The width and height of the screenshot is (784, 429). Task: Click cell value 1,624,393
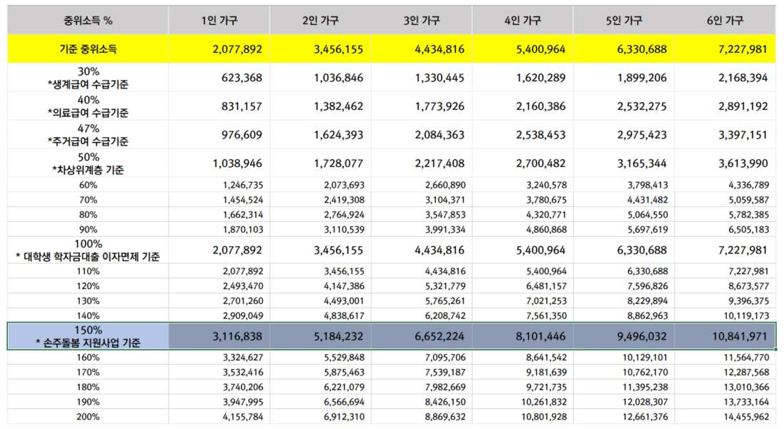tap(339, 135)
